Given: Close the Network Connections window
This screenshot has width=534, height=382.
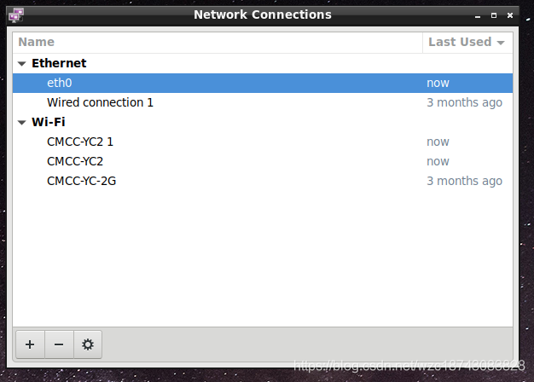Looking at the screenshot, I should pyautogui.click(x=510, y=15).
